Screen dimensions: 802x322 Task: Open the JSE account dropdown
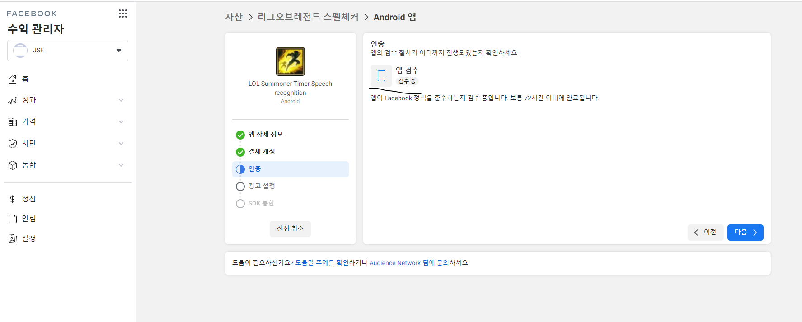coord(68,51)
